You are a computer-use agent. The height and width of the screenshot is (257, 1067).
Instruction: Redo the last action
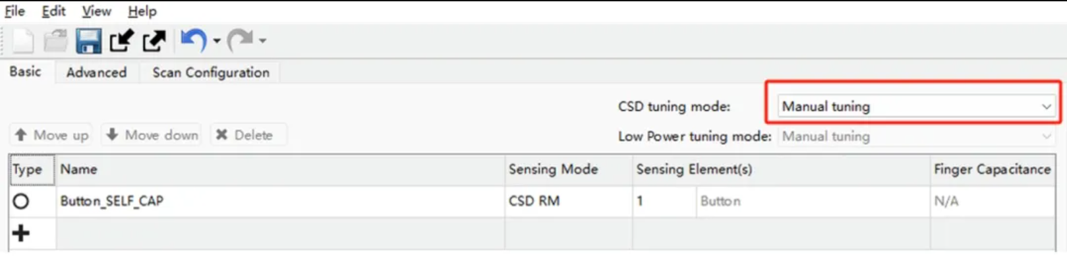click(x=240, y=41)
